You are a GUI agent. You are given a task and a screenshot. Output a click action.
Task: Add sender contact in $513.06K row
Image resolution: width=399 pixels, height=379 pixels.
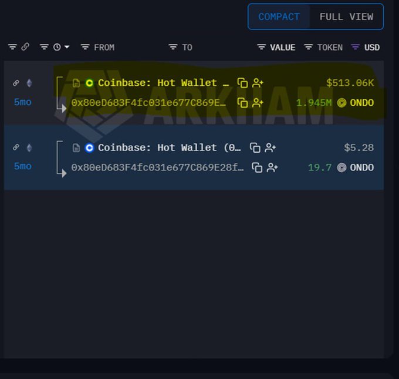point(258,83)
